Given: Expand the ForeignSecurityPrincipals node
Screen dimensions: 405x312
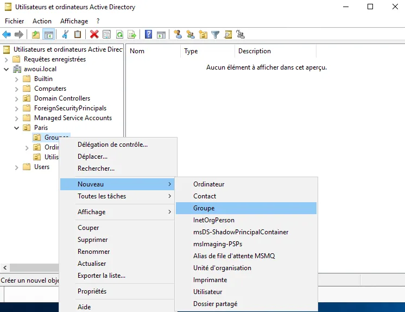Looking at the screenshot, I should click(x=16, y=109).
